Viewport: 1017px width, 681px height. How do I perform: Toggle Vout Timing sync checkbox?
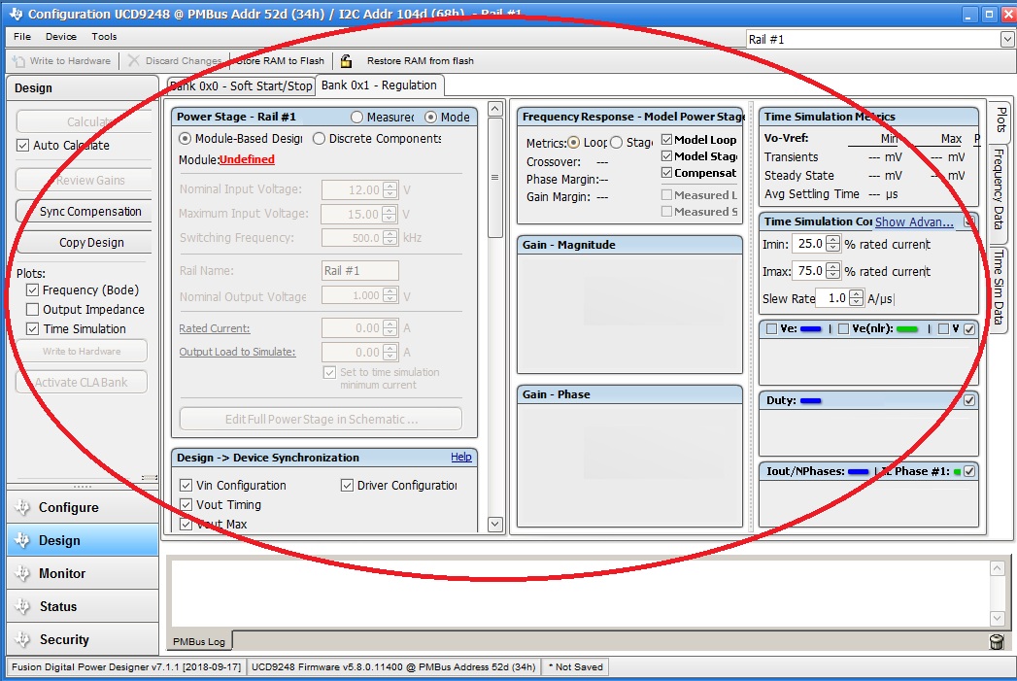pos(186,504)
